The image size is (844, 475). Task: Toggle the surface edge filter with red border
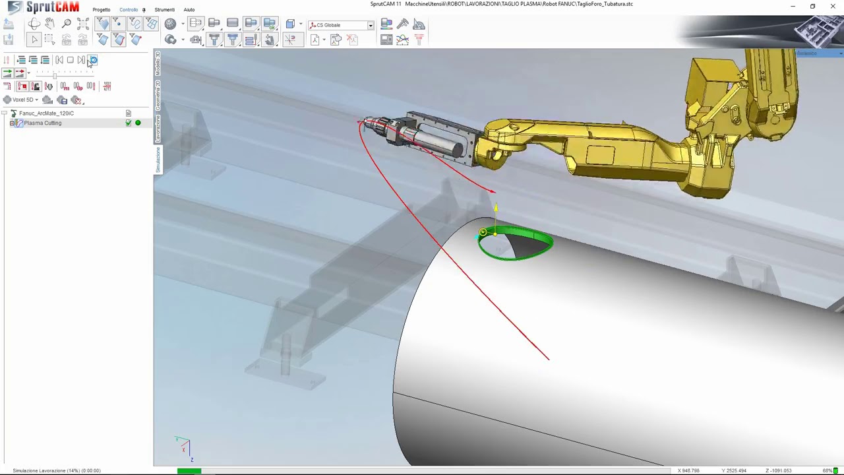119,40
